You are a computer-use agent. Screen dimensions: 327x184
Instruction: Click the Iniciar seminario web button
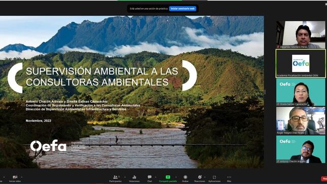[x=183, y=9]
